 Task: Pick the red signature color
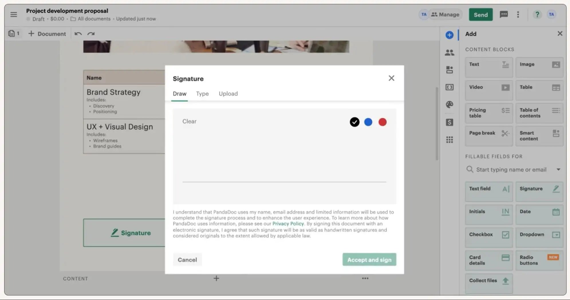point(382,122)
